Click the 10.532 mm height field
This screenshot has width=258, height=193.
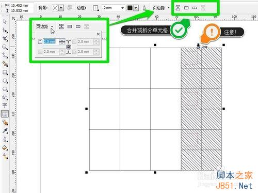point(22,11)
